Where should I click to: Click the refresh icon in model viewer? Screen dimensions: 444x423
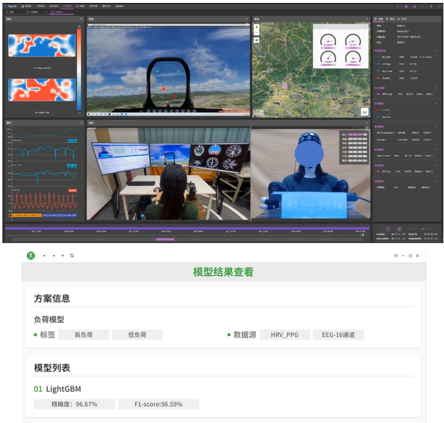point(72,256)
